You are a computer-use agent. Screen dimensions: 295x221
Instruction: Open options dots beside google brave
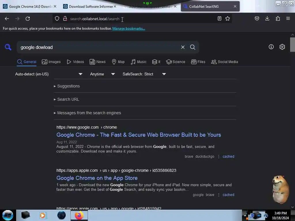tap(219, 195)
